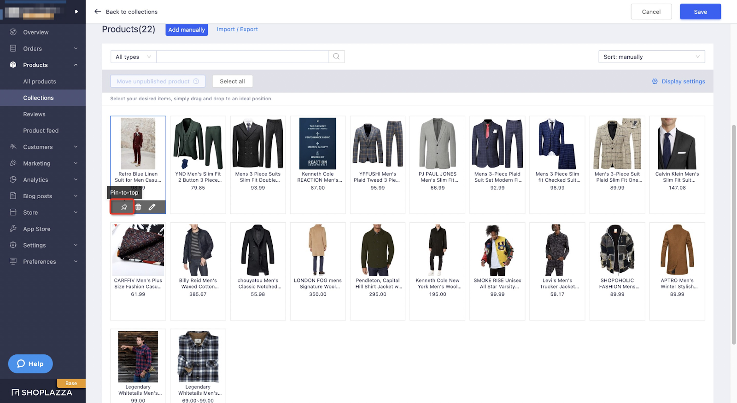Pin the Retro Blue Linen Suit to top
Viewport: 737px width, 403px height.
click(x=123, y=207)
